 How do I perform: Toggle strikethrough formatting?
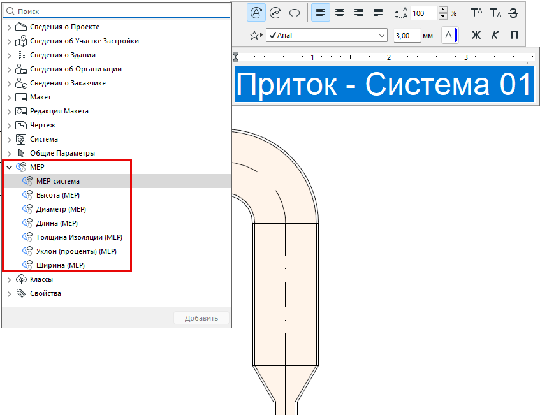(x=513, y=13)
